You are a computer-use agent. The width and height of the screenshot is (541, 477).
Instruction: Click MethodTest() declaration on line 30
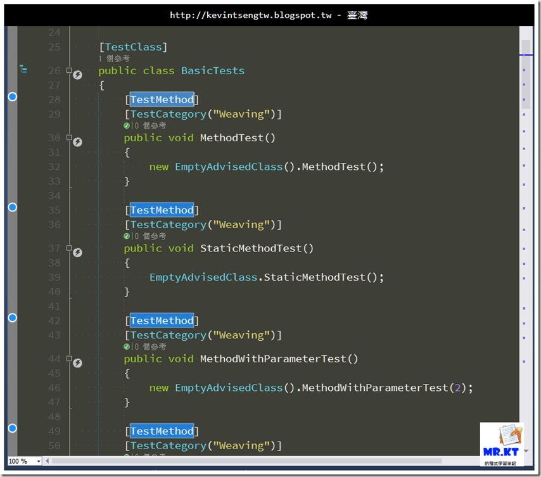click(238, 138)
